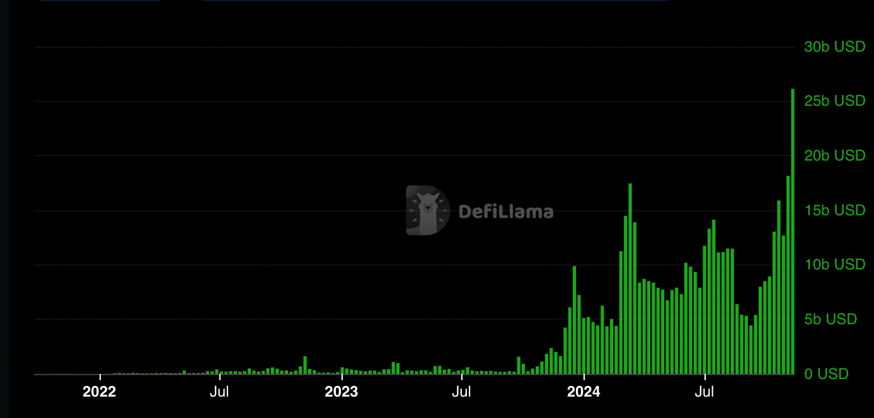This screenshot has width=874, height=418.
Task: Click the 10b USD y-axis label
Action: tap(835, 264)
